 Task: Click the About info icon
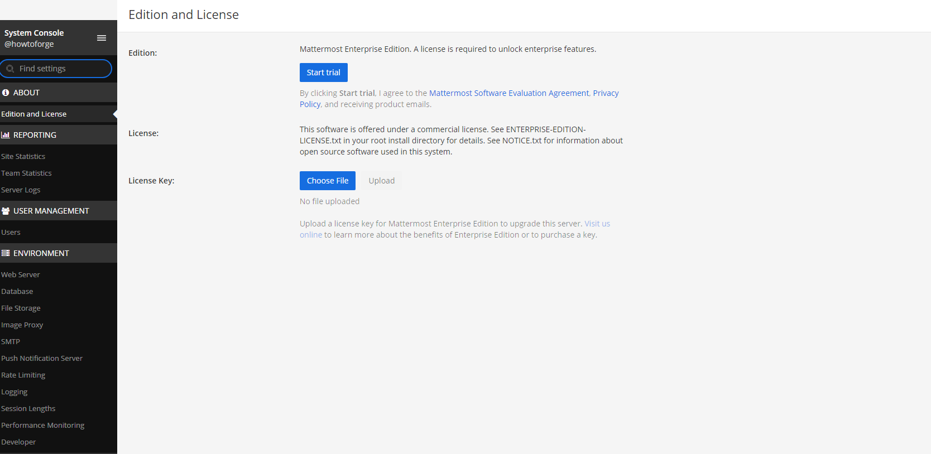[x=6, y=93]
